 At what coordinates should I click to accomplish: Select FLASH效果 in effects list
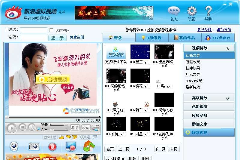click(193, 81)
